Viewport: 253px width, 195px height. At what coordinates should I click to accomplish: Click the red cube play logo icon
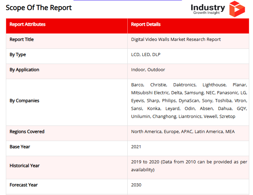click(237, 9)
